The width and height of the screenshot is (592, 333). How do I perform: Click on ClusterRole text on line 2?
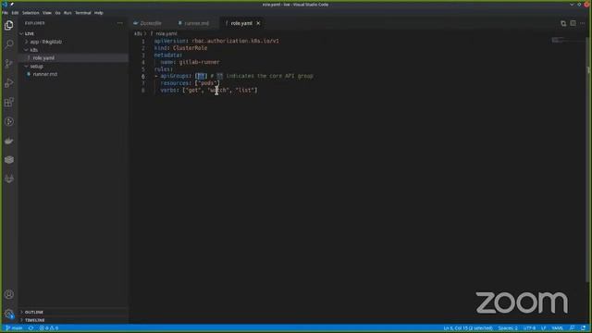(x=190, y=48)
